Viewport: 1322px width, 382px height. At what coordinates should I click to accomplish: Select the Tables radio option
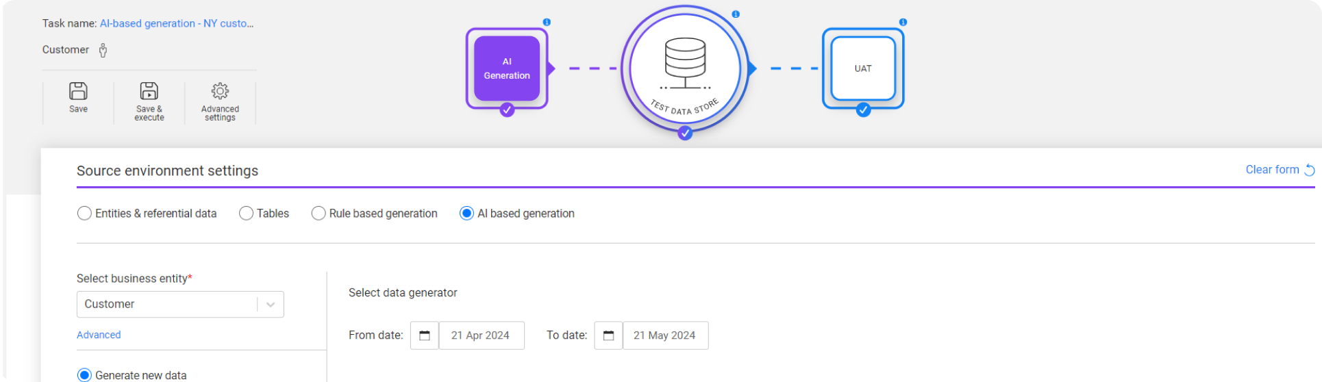tap(246, 214)
